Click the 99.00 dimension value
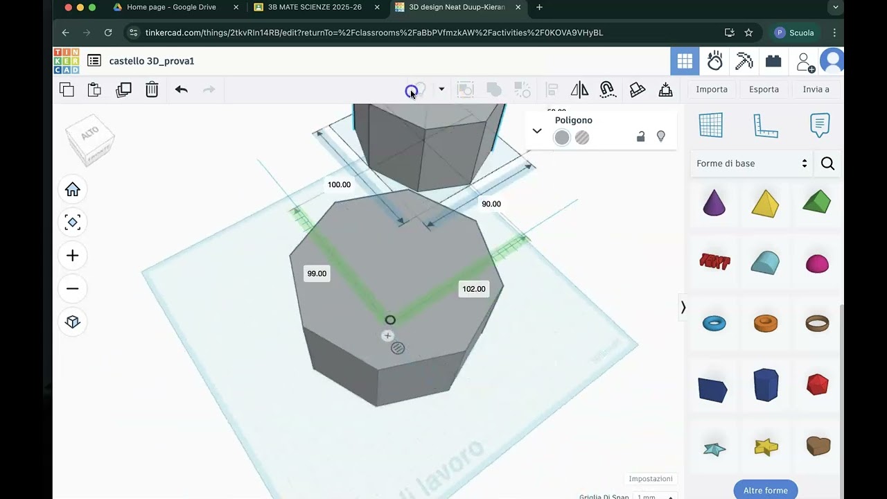The image size is (887, 499). click(x=317, y=274)
